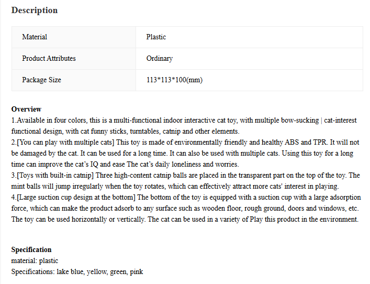Click the words 'horizontally or vertically'
The height and width of the screenshot is (284, 370).
point(108,219)
